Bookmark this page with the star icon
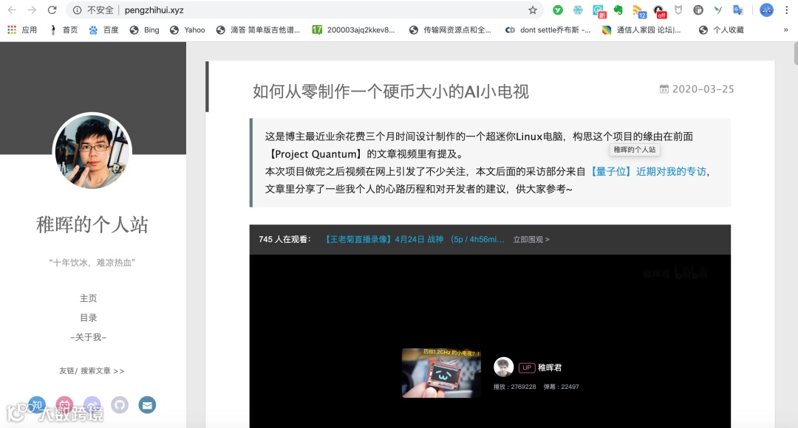This screenshot has height=428, width=798. [x=533, y=10]
